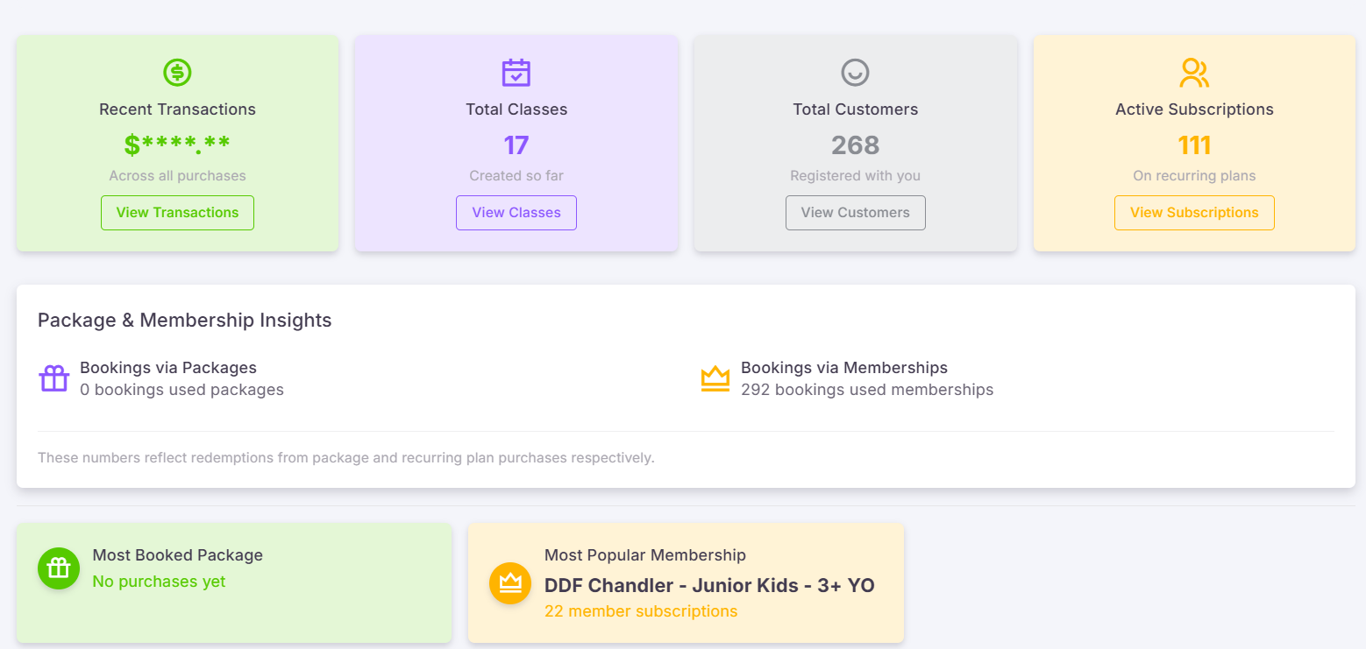Viewport: 1366px width, 649px height.
Task: Click the dollar icon above Recent Transactions
Action: point(177,72)
